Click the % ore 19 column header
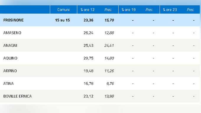This screenshot has height=113, width=201. pos(129,10)
